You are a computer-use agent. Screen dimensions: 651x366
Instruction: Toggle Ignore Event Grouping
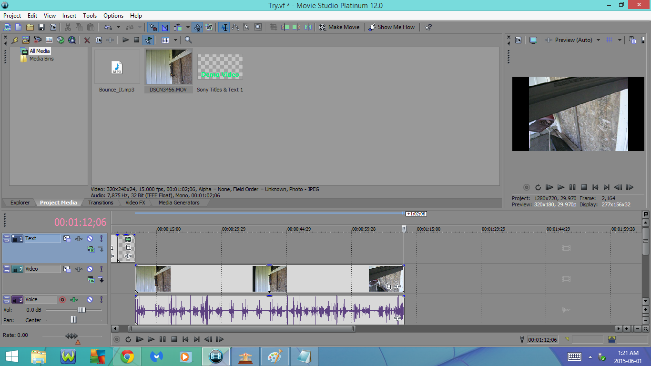[209, 27]
